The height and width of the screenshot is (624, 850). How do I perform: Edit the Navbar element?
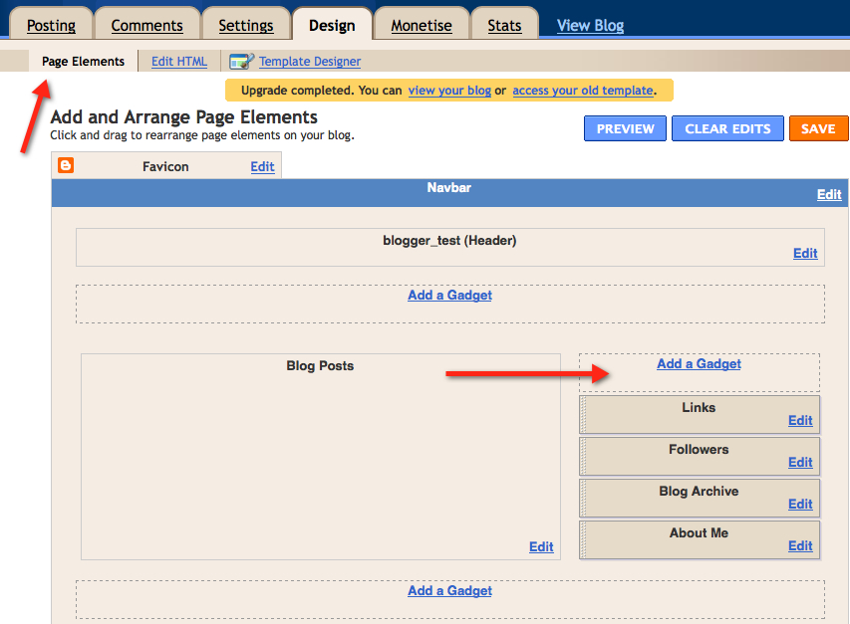[828, 194]
